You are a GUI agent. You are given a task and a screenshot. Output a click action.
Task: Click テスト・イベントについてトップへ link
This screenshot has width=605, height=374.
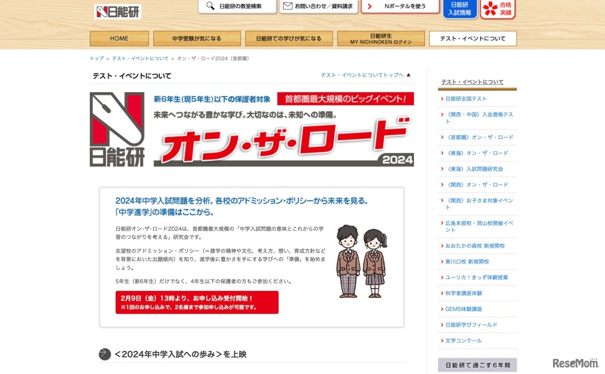[x=362, y=75]
